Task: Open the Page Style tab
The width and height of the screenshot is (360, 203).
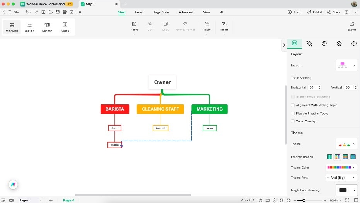Action: tap(161, 12)
